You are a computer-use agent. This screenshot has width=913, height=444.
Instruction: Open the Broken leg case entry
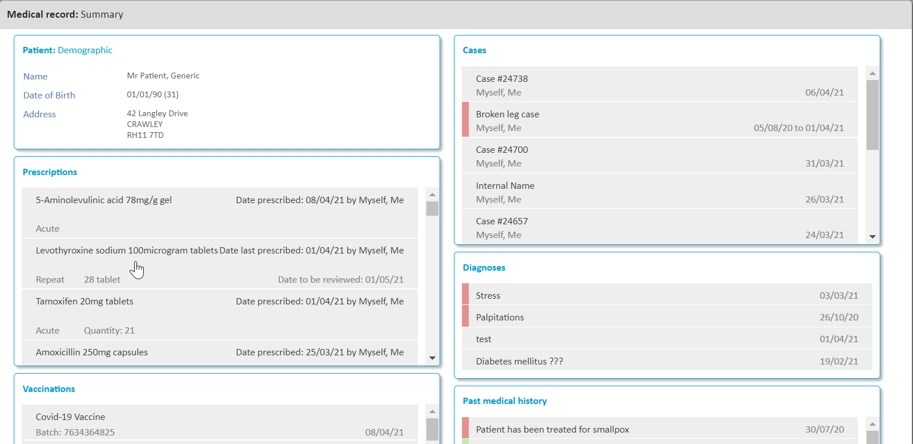(x=507, y=114)
